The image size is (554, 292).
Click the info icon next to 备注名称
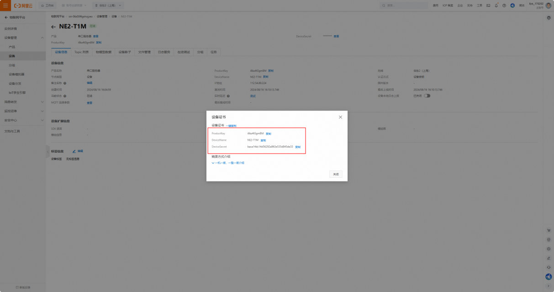65,83
